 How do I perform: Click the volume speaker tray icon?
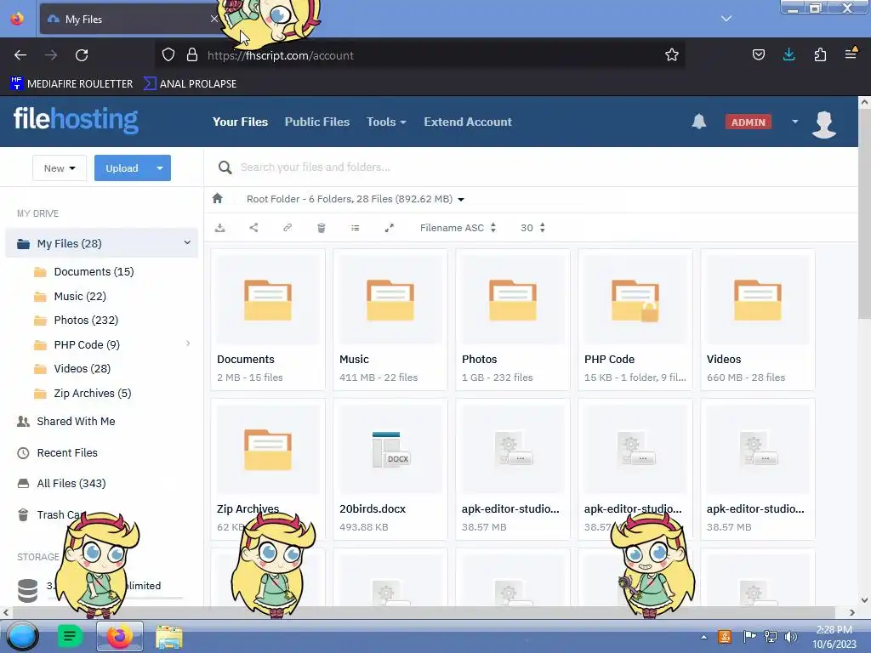[790, 637]
